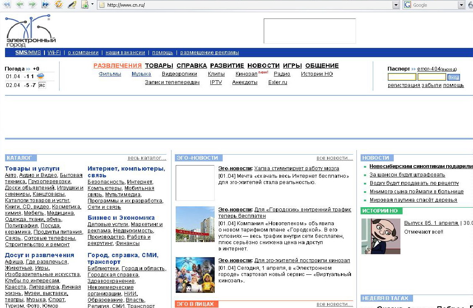Go back with the green left arrow
473x308 pixels.
[20, 5]
